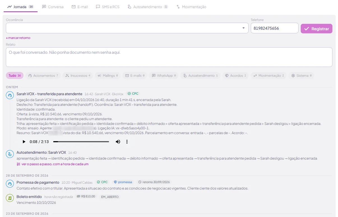Viewport: 338px width, 217px height.
Task: Open the Autoatendimento tab in the top bar
Action: (x=148, y=7)
